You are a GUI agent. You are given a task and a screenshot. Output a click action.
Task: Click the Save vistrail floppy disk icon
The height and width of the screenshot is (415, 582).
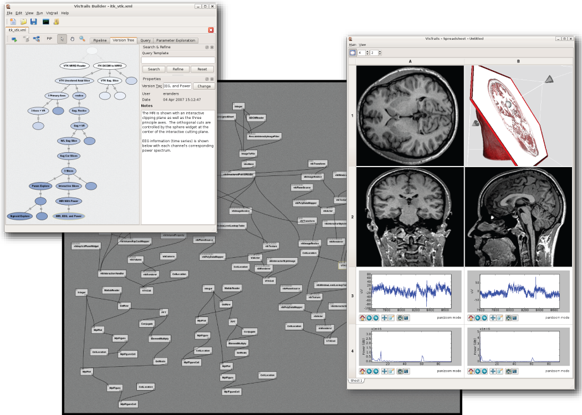(x=34, y=22)
